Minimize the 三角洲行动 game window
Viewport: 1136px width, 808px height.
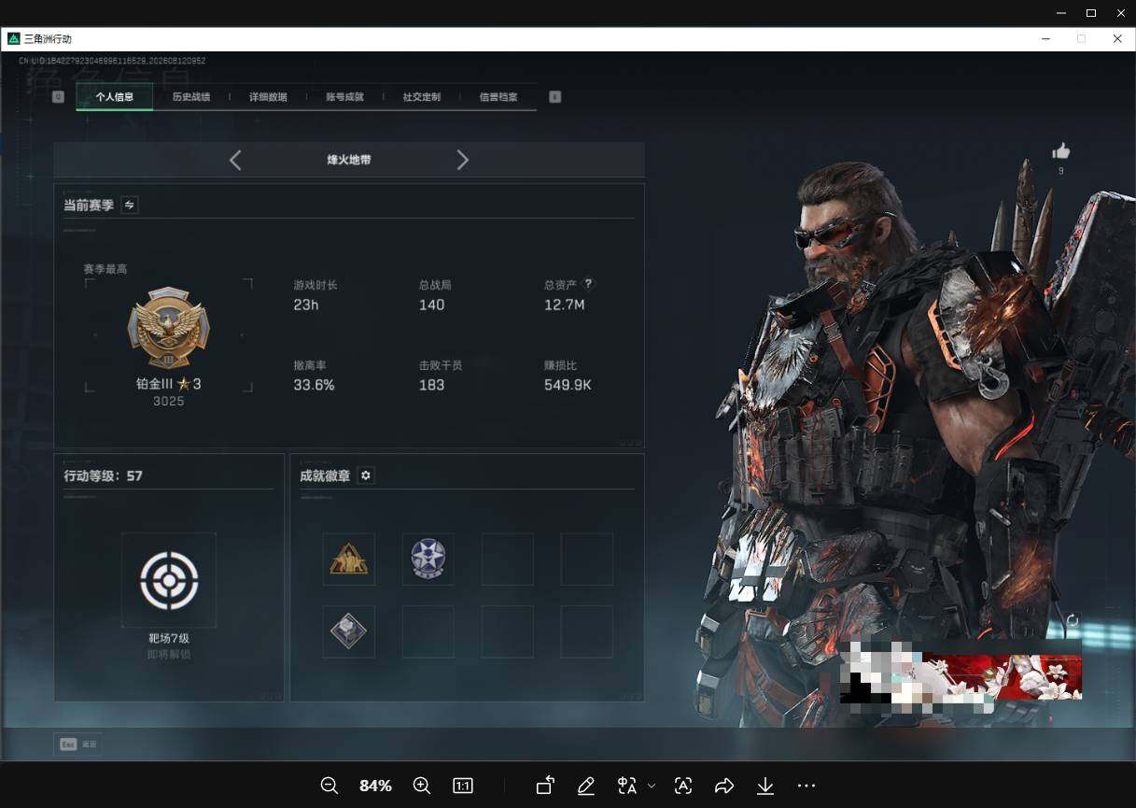tap(1046, 38)
